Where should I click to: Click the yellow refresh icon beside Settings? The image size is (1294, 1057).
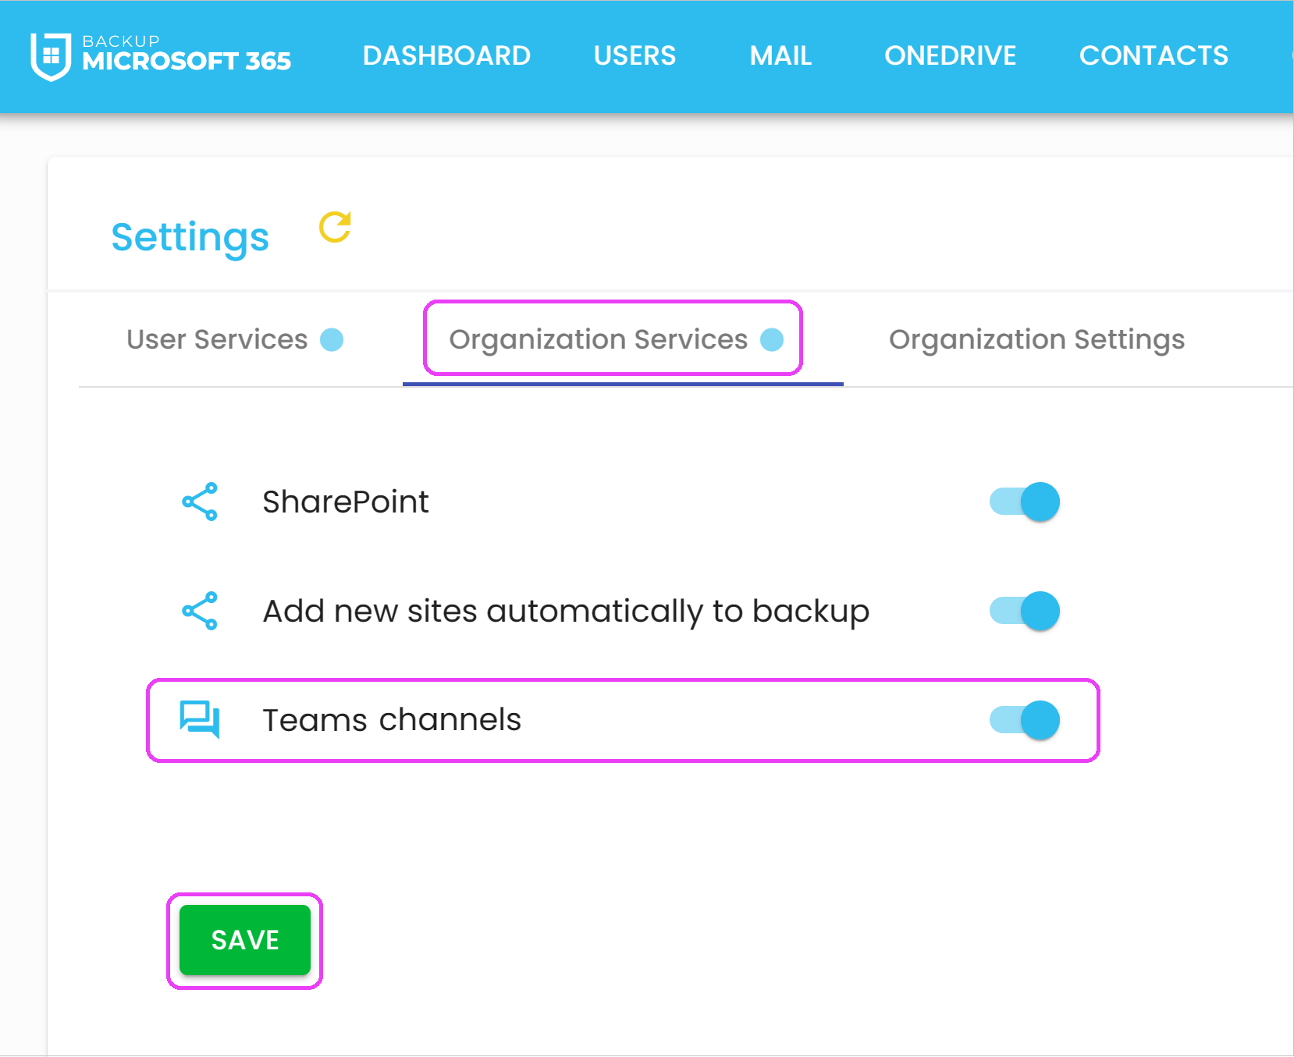pyautogui.click(x=334, y=229)
